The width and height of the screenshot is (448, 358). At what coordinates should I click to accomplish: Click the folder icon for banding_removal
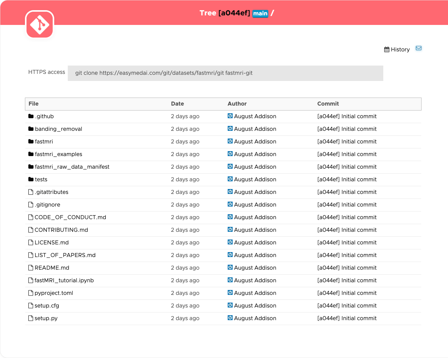(31, 129)
